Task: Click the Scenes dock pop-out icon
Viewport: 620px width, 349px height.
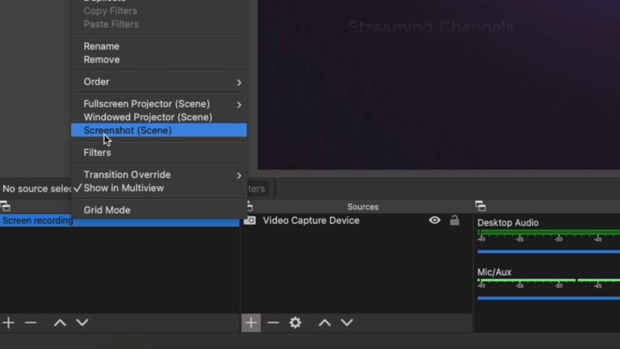Action: (5, 206)
